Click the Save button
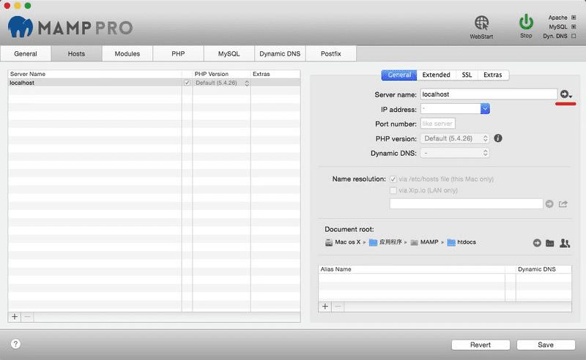586x360 pixels. click(x=546, y=345)
